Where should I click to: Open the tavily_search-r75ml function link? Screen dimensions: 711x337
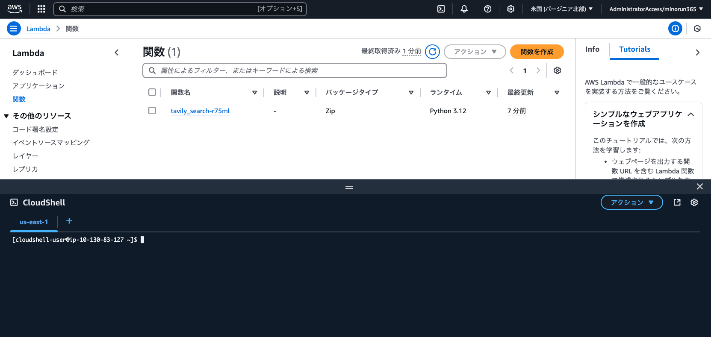tap(200, 111)
